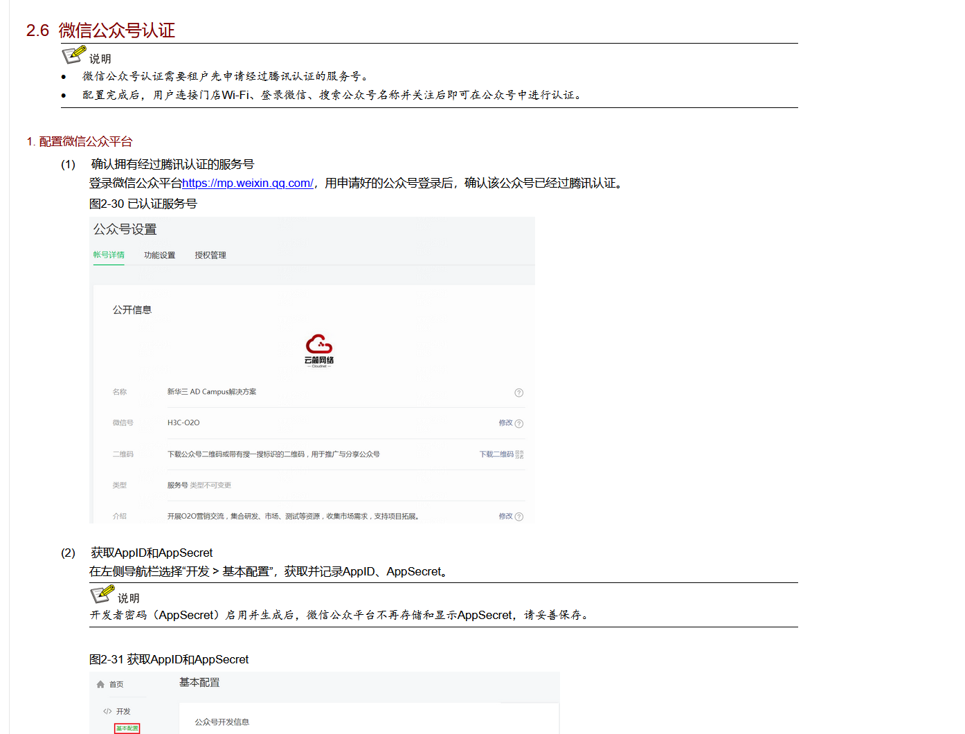This screenshot has width=965, height=734.
Task: Choose the 基本配置 sidebar item under 开发
Action: (127, 728)
